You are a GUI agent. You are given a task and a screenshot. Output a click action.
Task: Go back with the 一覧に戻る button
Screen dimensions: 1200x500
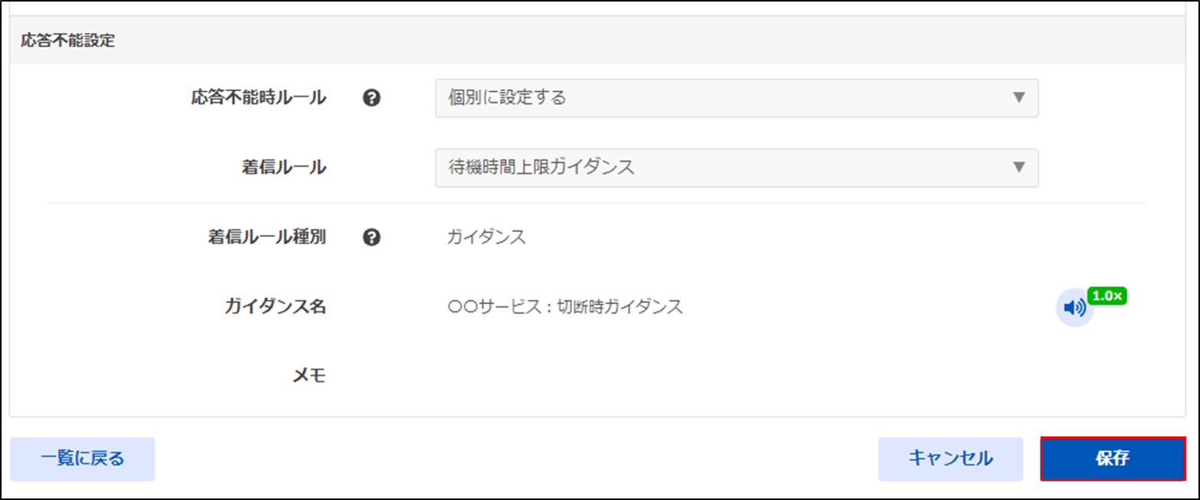[83, 459]
